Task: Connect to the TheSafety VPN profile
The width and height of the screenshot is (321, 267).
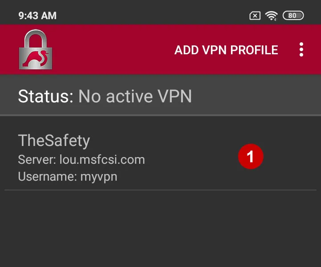Action: click(x=160, y=157)
